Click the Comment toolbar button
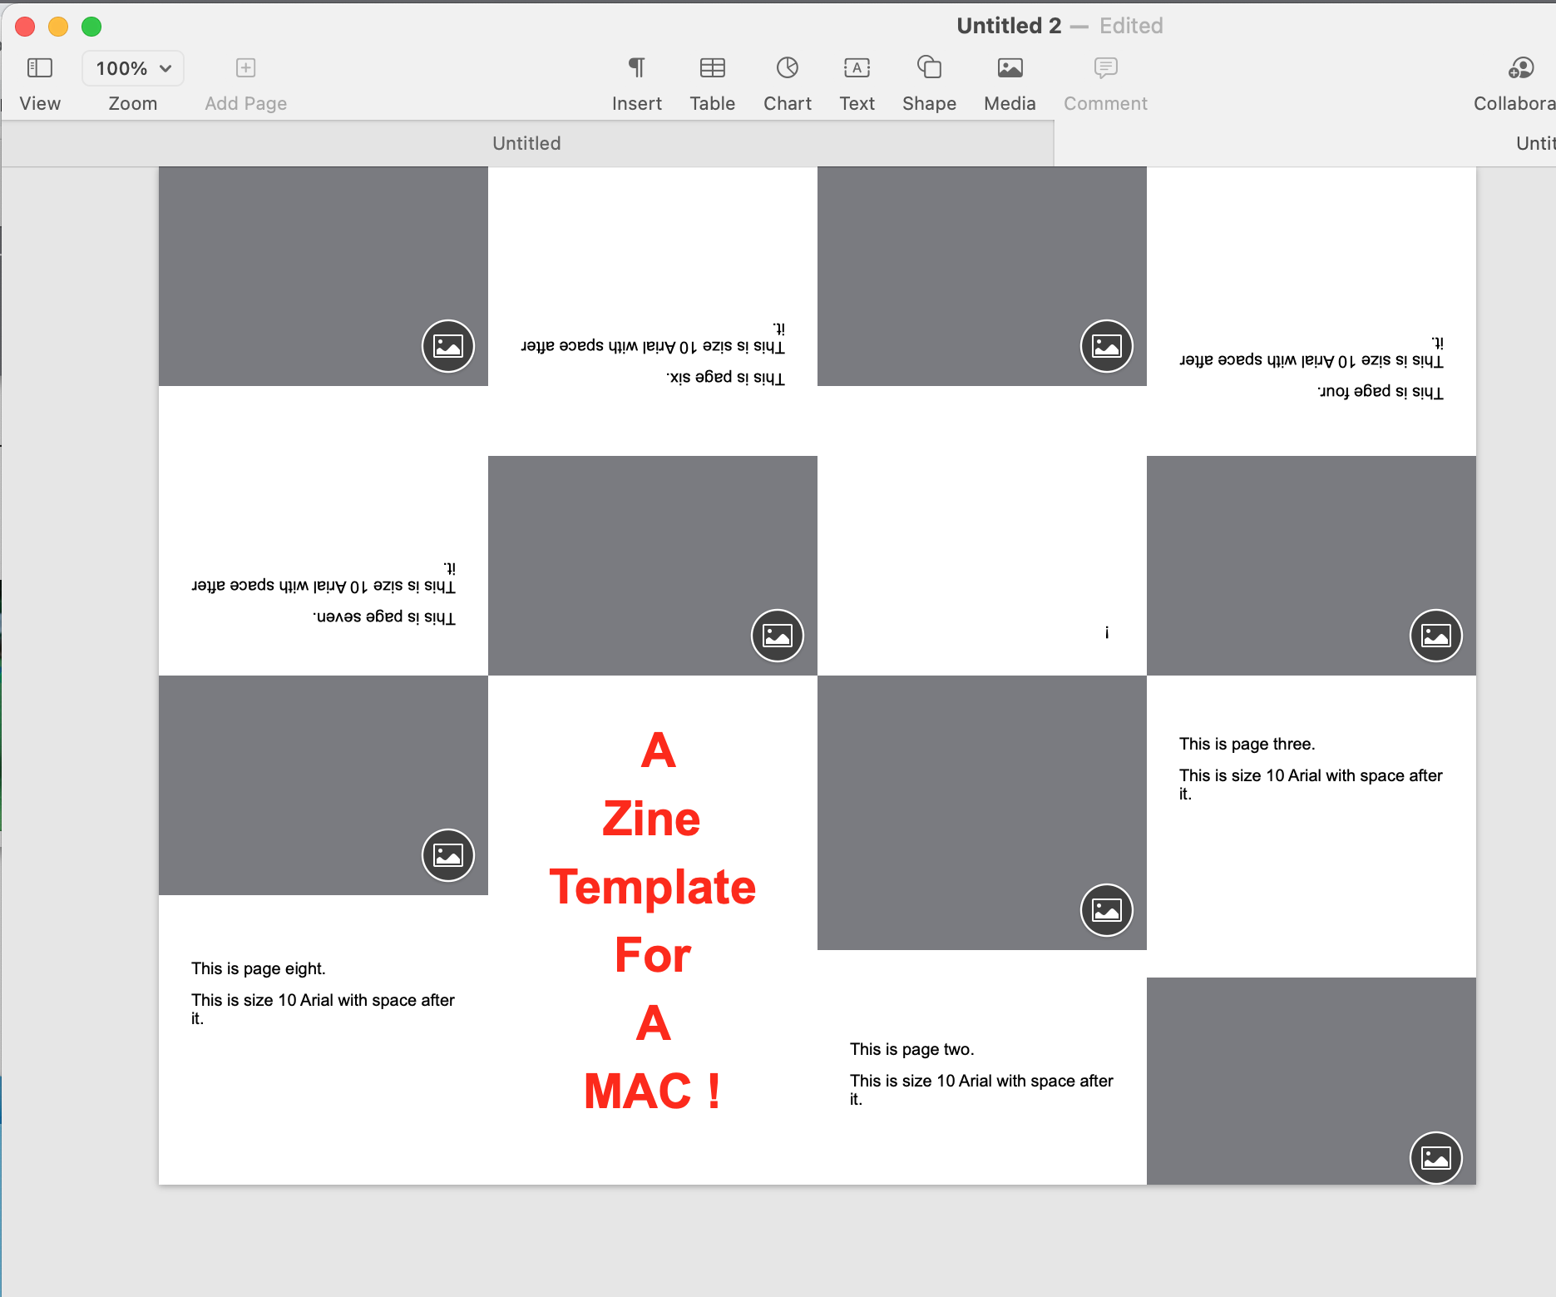The width and height of the screenshot is (1556, 1297). [1105, 68]
